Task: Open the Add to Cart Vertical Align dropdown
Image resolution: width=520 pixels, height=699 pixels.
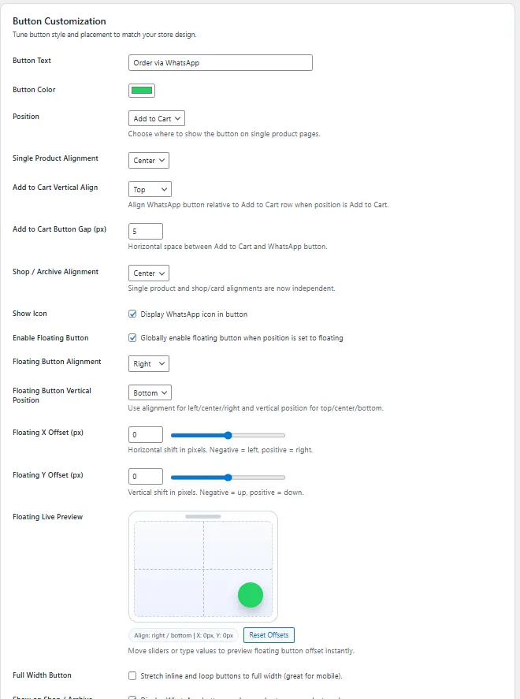Action: point(150,189)
